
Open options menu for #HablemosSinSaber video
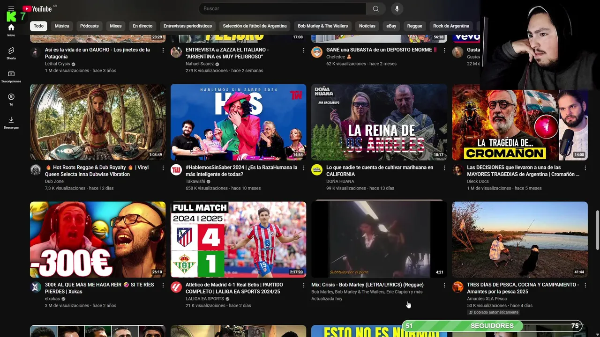pyautogui.click(x=304, y=168)
